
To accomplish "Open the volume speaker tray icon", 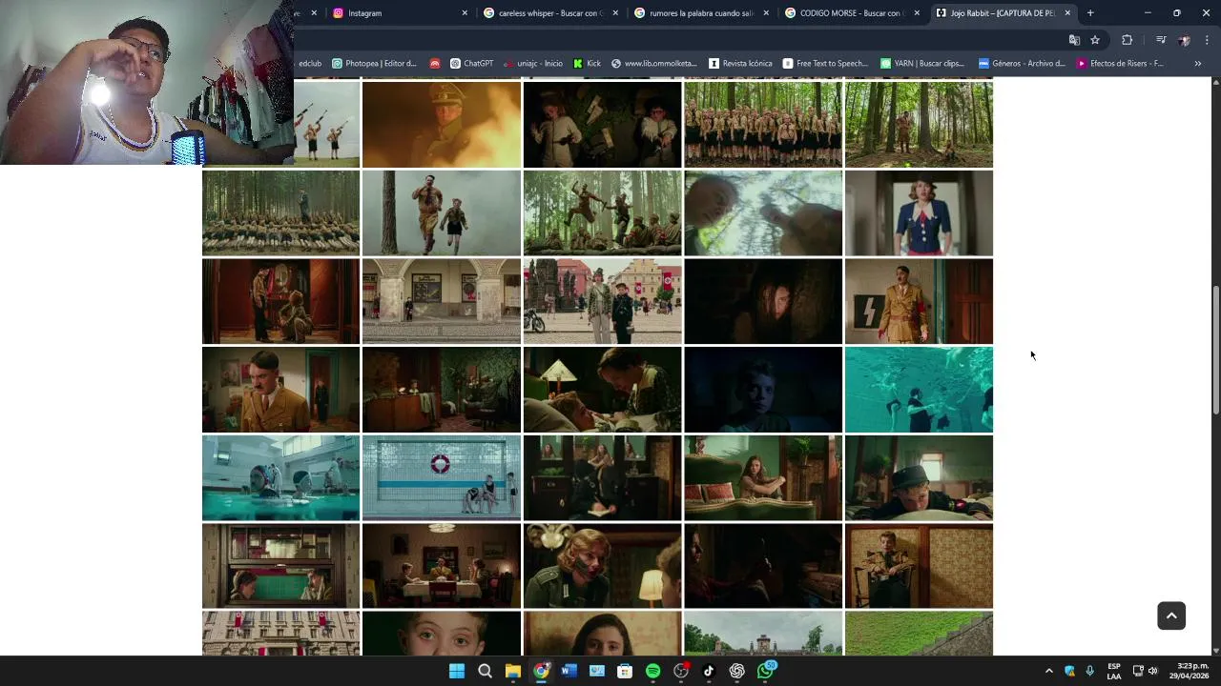I will (x=1152, y=671).
